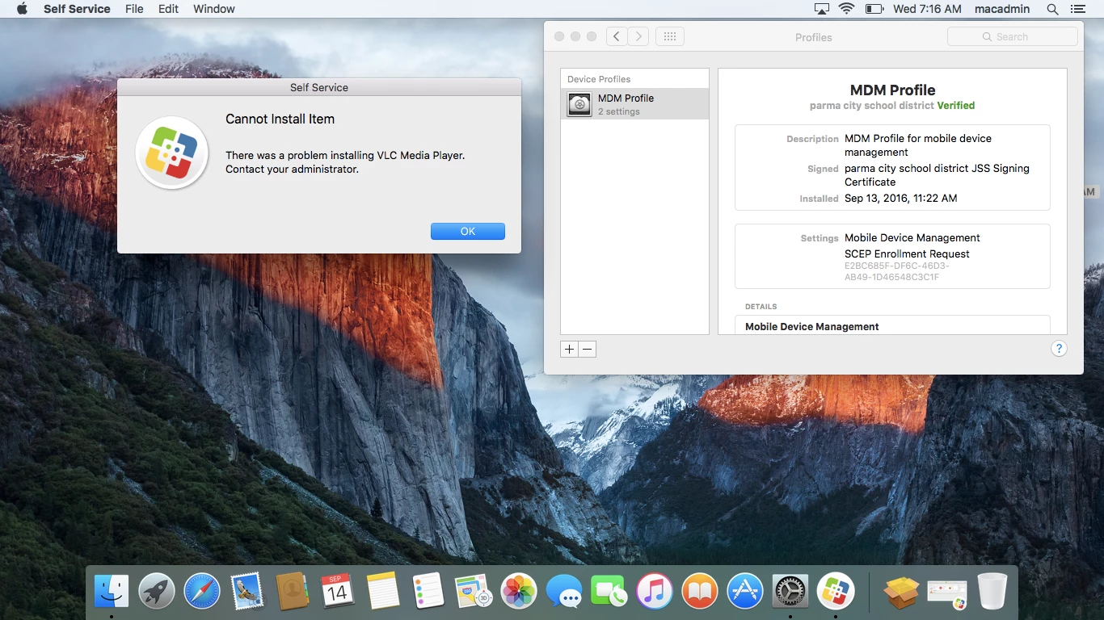
Task: Open Calendar from the Dock
Action: point(338,593)
